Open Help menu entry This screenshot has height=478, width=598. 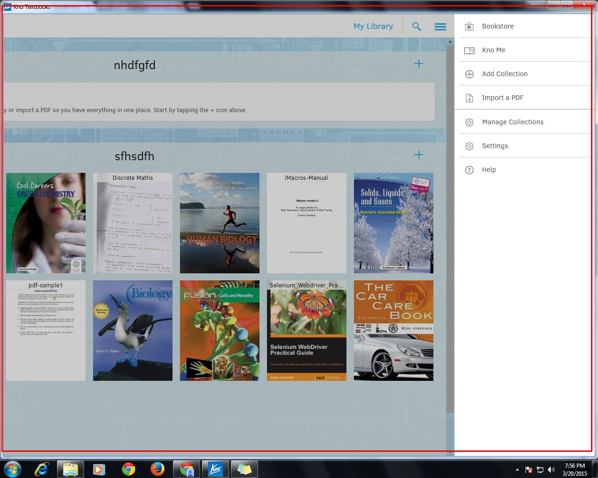pos(524,170)
